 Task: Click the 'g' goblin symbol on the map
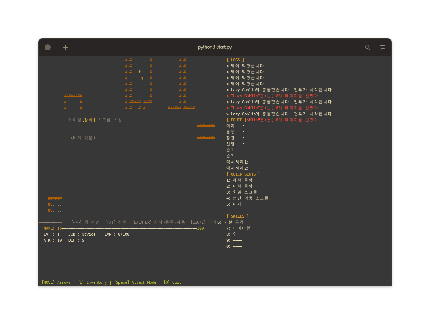point(142,78)
